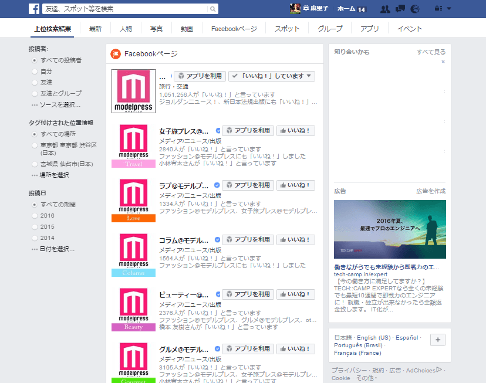Open the friend requests icon
The width and height of the screenshot is (486, 383).
386,9
